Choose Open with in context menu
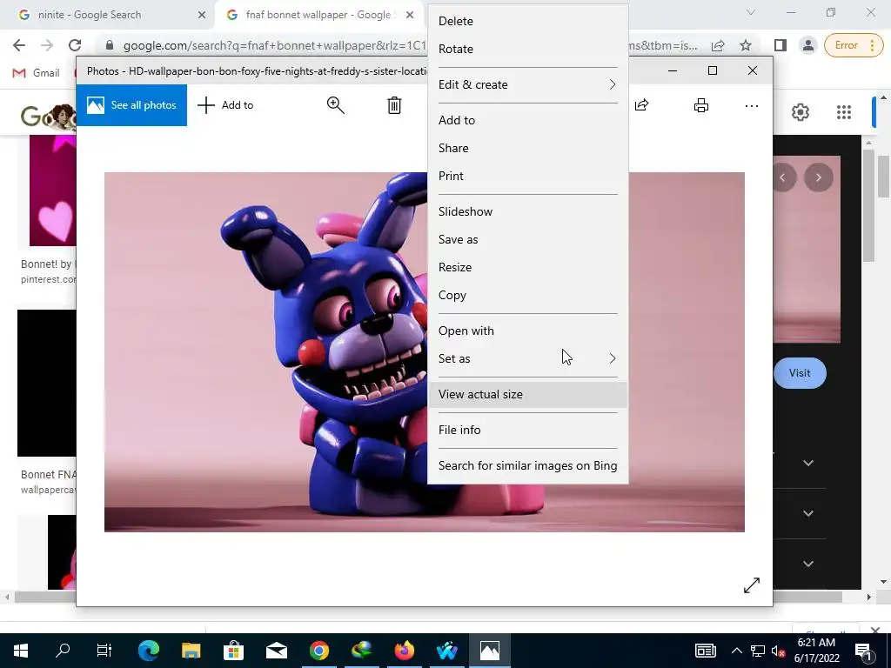The height and width of the screenshot is (668, 891). point(528,331)
